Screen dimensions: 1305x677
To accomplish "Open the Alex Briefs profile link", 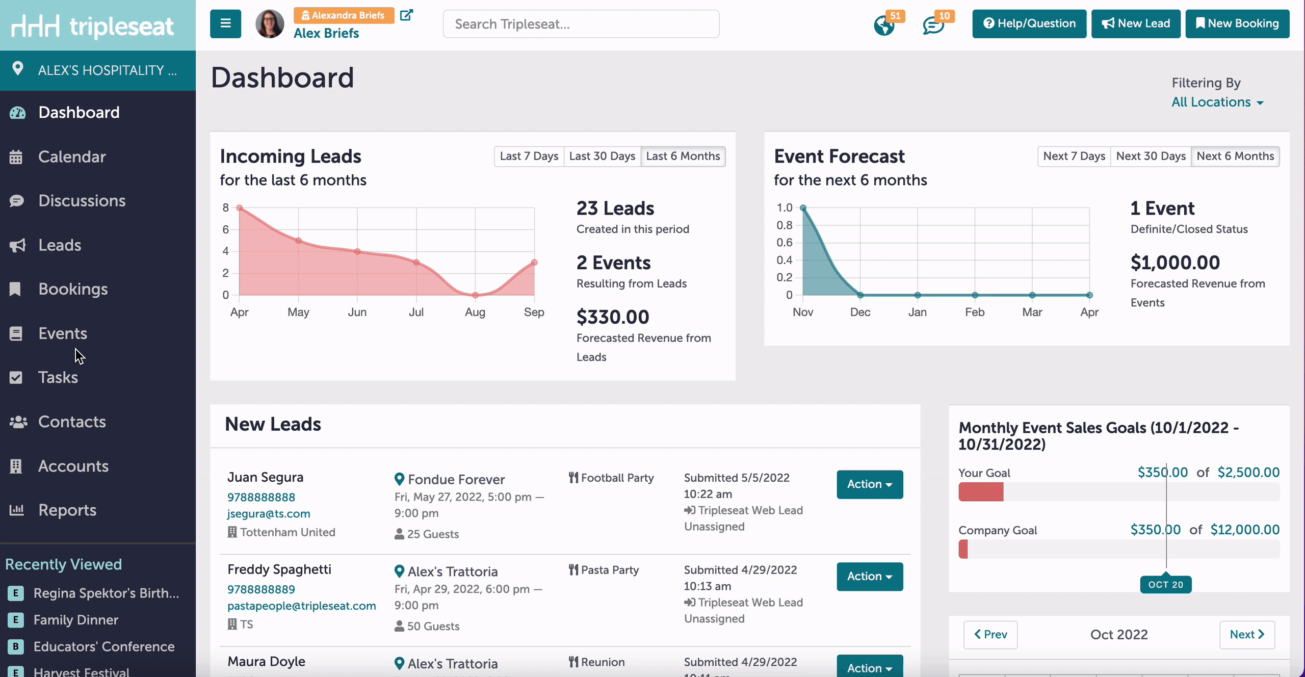I will coord(326,33).
